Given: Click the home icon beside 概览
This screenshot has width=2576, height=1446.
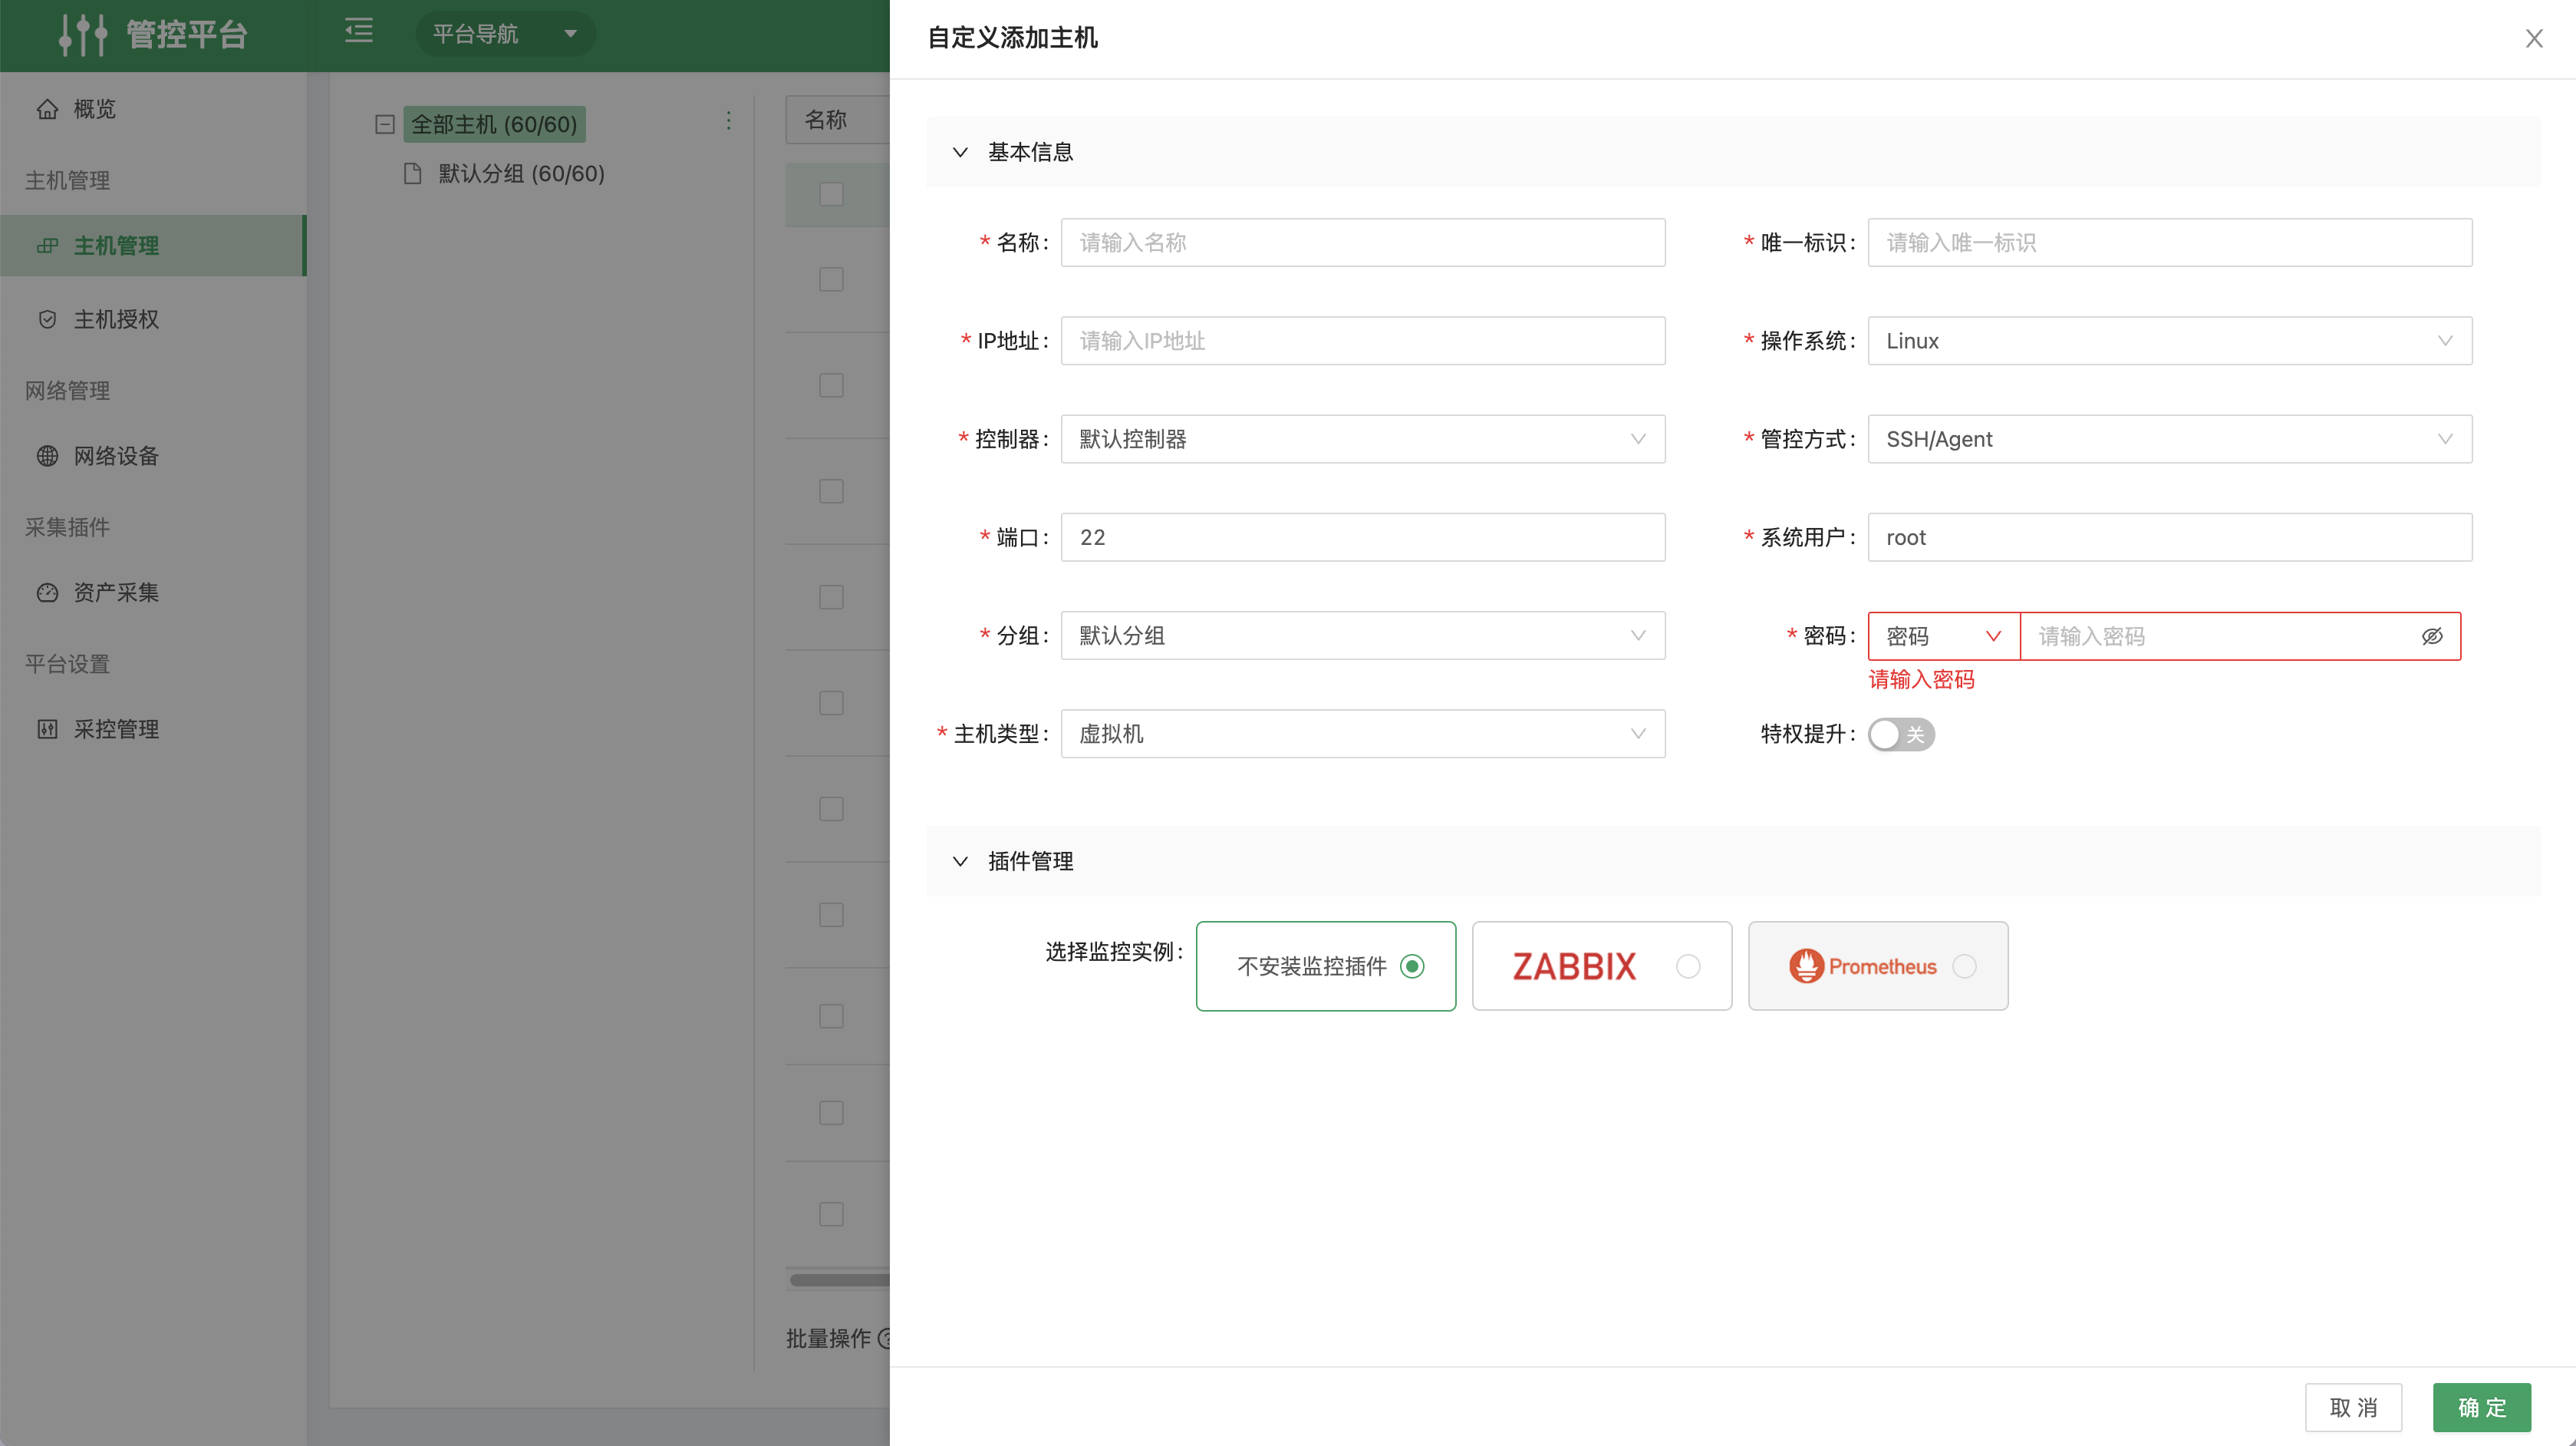Looking at the screenshot, I should pos(47,108).
